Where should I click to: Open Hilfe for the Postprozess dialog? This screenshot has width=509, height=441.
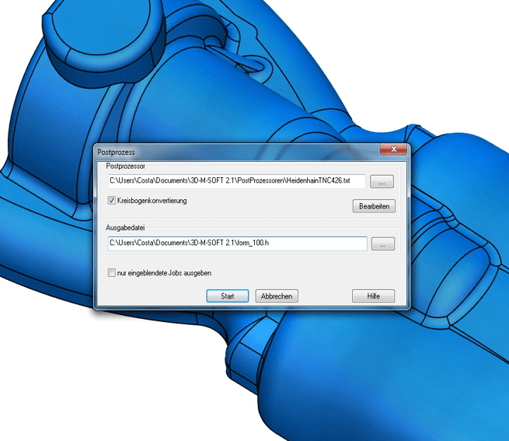tap(373, 296)
